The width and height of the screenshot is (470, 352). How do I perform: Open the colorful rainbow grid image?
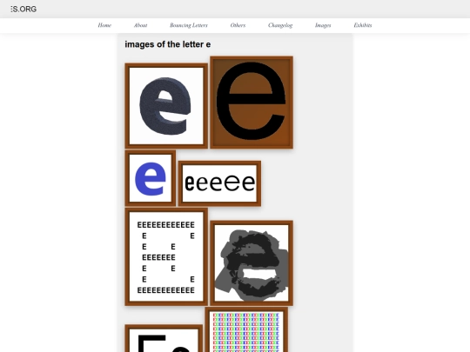click(246, 330)
